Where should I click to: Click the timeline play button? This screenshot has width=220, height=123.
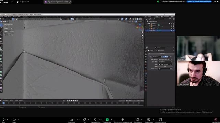click(73, 101)
